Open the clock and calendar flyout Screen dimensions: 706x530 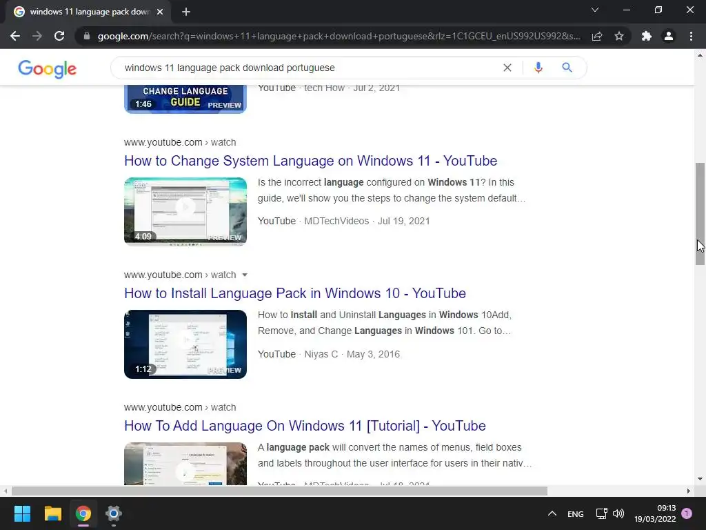tap(655, 513)
